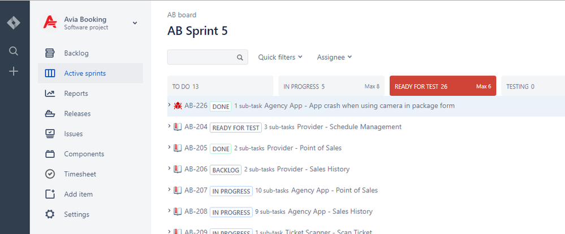Viewport: 565px width, 234px height.
Task: Open the Jira home logo icon
Action: point(14,23)
